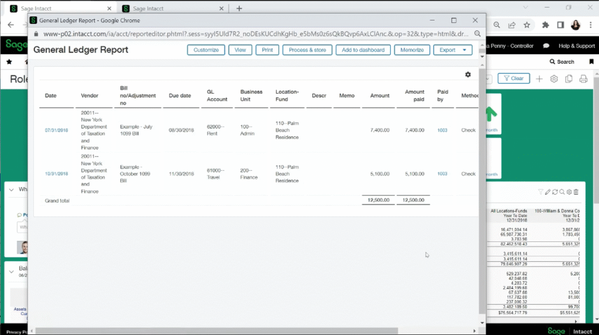Image resolution: width=599 pixels, height=335 pixels.
Task: Click the chat bubble icon in Sage header
Action: coord(546,46)
